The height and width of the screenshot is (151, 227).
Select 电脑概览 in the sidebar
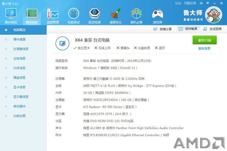click(23, 30)
